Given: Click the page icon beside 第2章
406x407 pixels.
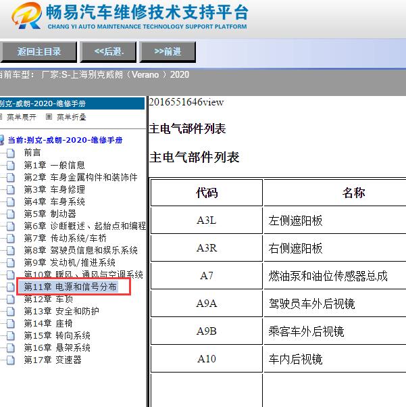Looking at the screenshot, I should 11,177.
